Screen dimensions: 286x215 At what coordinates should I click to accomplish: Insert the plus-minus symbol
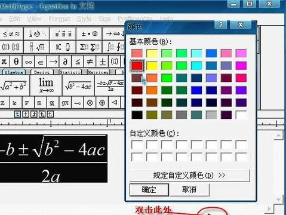[102, 62]
